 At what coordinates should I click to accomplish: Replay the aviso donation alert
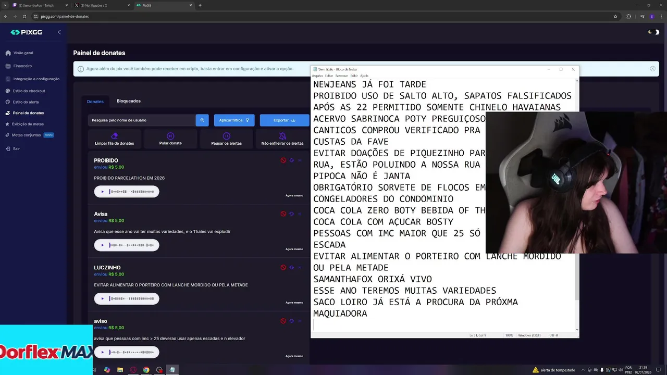point(291,321)
